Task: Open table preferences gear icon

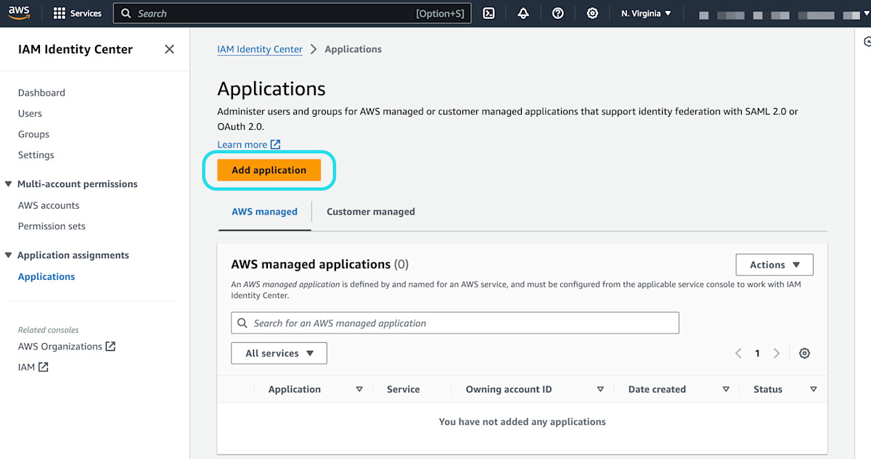Action: tap(804, 353)
